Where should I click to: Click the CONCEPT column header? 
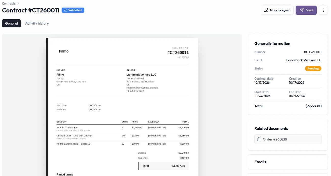click(61, 122)
